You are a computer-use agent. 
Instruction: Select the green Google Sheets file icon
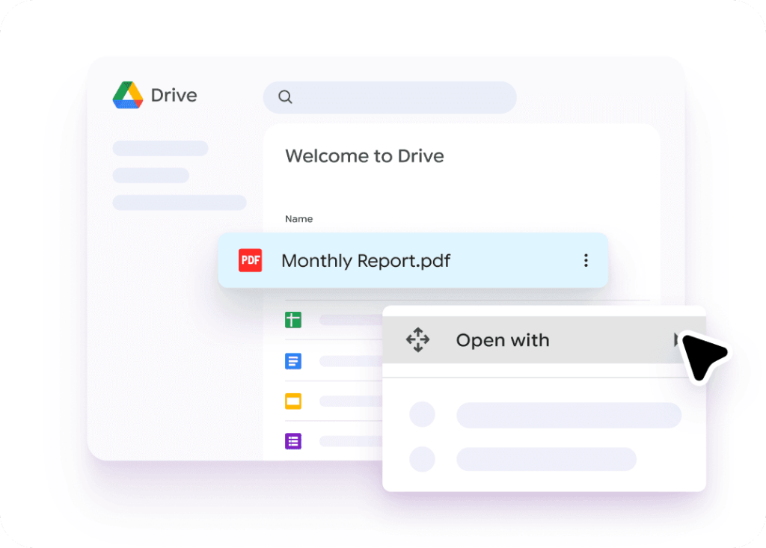tap(295, 319)
